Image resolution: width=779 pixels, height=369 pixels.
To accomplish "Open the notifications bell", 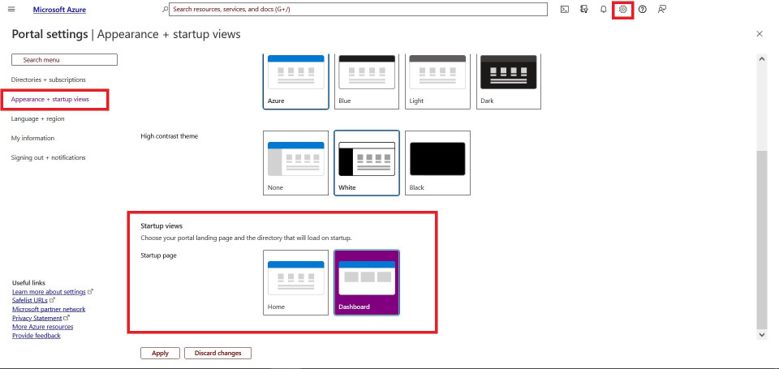I will coord(603,9).
